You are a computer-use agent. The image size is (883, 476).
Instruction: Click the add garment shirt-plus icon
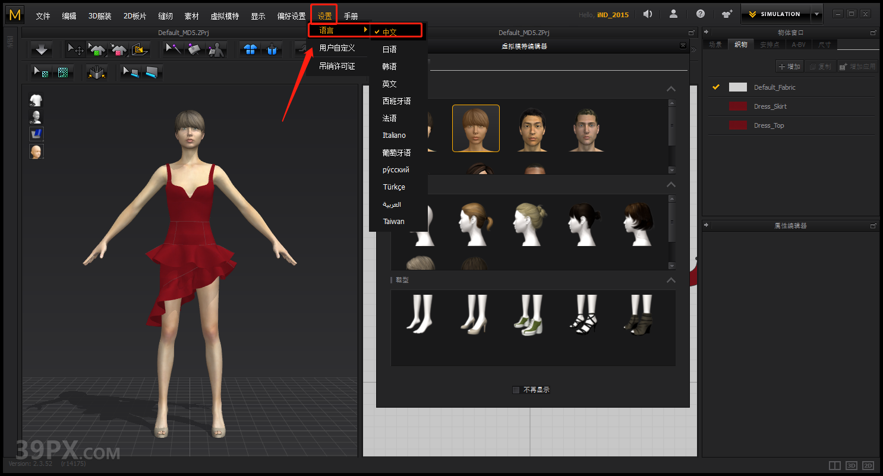[x=727, y=14]
